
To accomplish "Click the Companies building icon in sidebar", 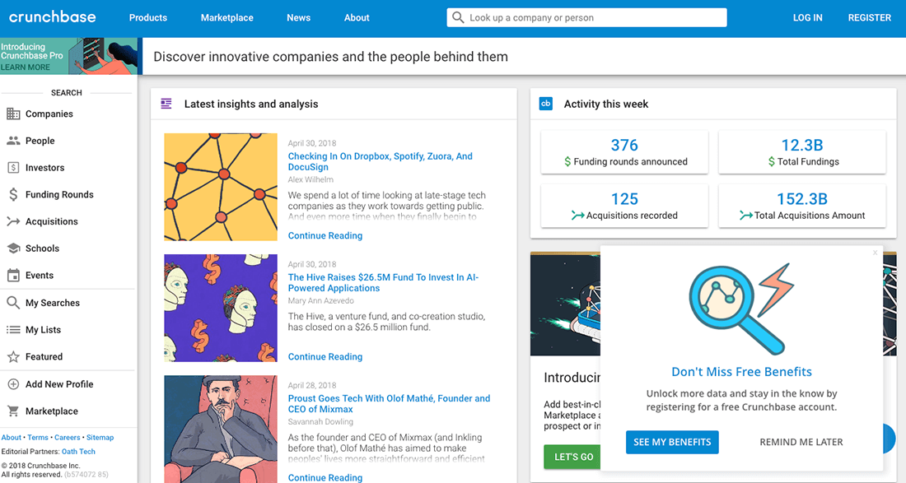I will (13, 114).
